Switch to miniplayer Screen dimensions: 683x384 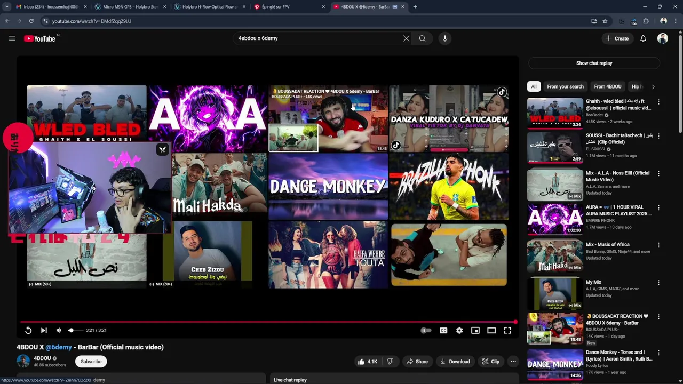point(475,331)
